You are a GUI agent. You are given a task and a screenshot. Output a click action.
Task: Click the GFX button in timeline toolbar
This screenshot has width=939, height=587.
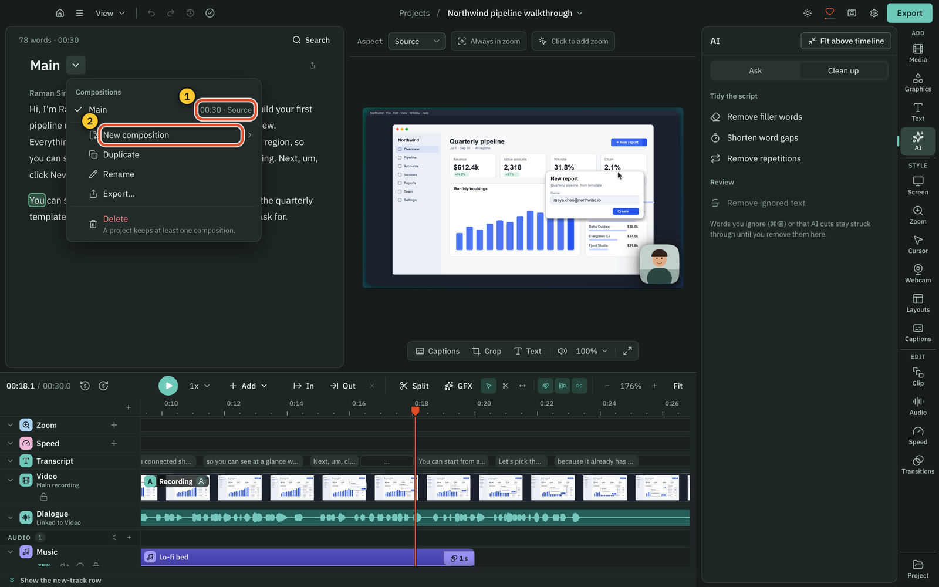tap(458, 386)
